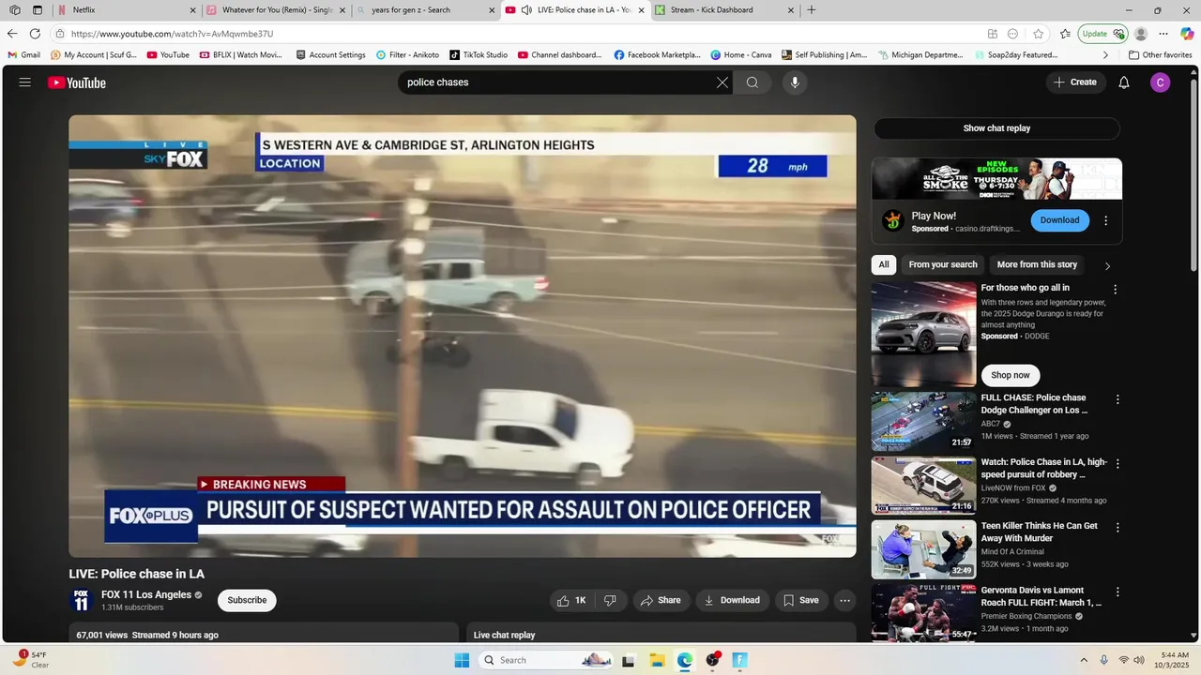Open options menu for Dodge Durango ad
This screenshot has width=1201, height=675.
(x=1115, y=290)
